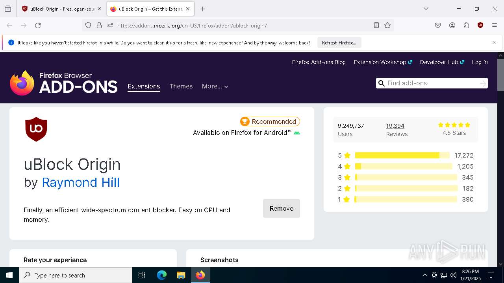The image size is (504, 283).
Task: Select the Extensions menu item
Action: [x=143, y=86]
